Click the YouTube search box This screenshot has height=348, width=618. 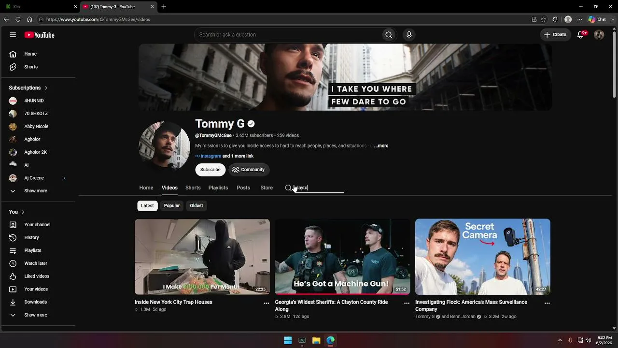(288, 35)
